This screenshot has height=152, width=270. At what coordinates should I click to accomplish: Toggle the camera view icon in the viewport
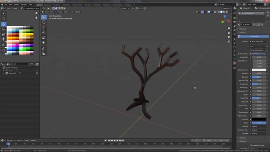[229, 37]
